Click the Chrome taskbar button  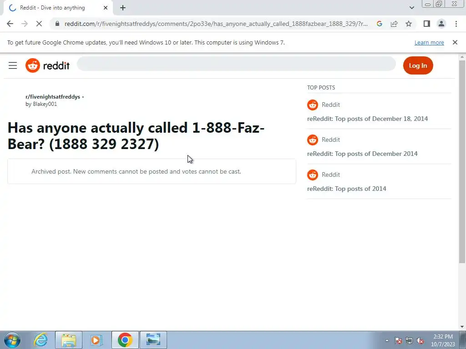125,340
